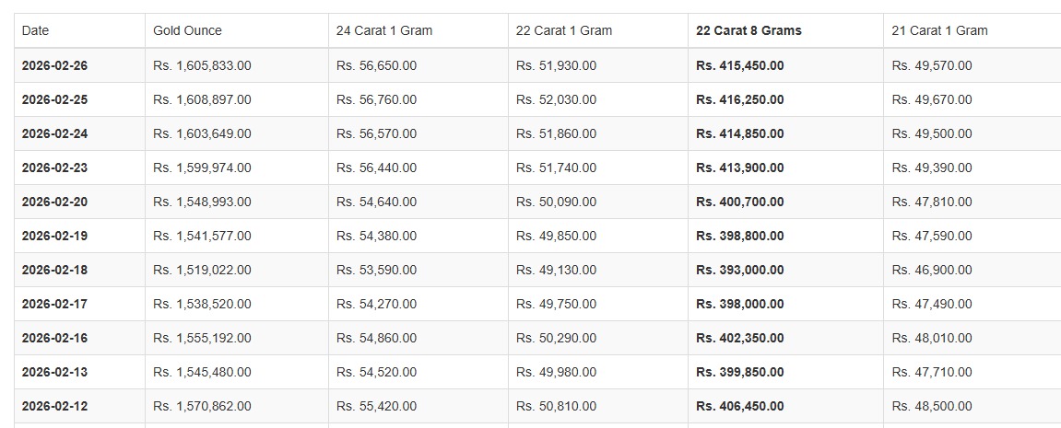This screenshot has height=428, width=1061.
Task: Click the 21 Carat 1 Gram header
Action: (939, 30)
